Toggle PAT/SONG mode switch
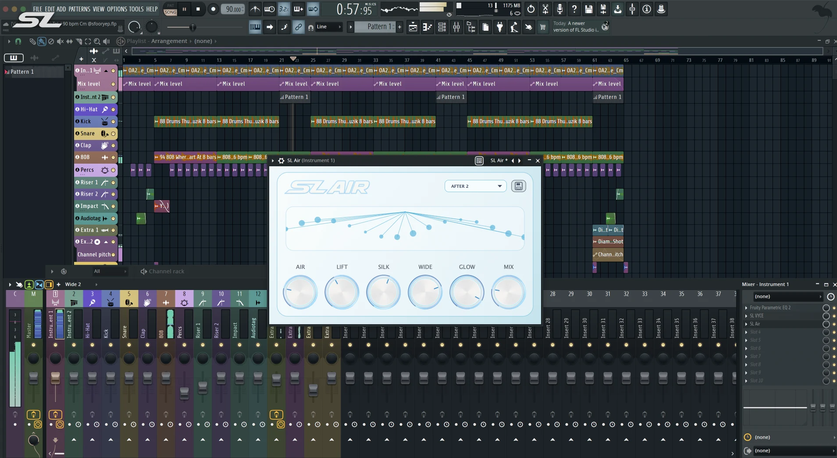 coord(170,9)
